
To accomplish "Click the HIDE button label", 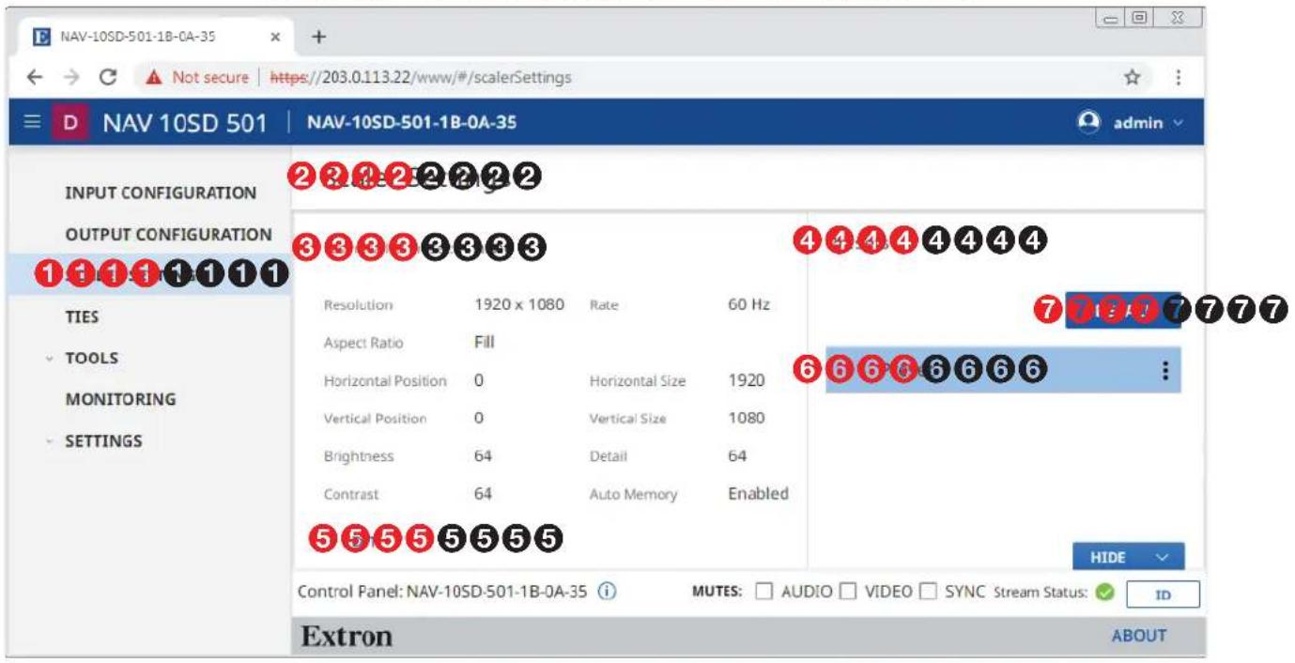I will (x=1108, y=558).
